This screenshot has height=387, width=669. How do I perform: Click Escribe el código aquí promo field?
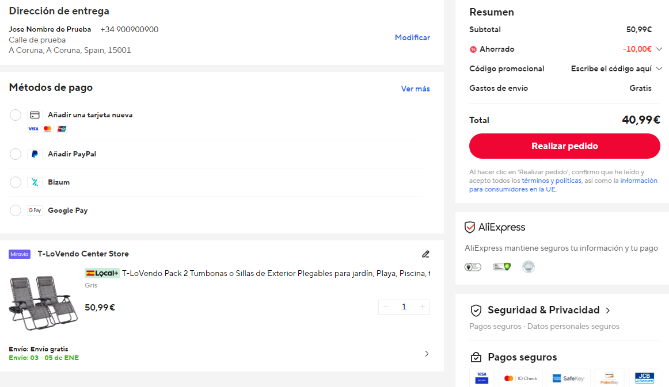pyautogui.click(x=611, y=68)
